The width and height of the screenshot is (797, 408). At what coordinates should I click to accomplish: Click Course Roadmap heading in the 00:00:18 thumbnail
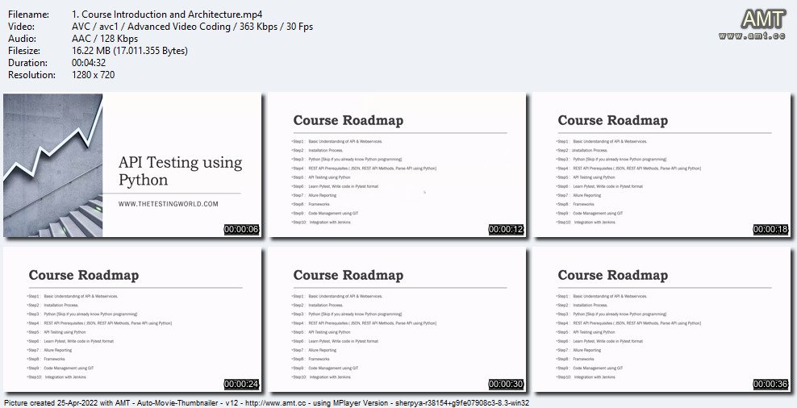tap(612, 121)
